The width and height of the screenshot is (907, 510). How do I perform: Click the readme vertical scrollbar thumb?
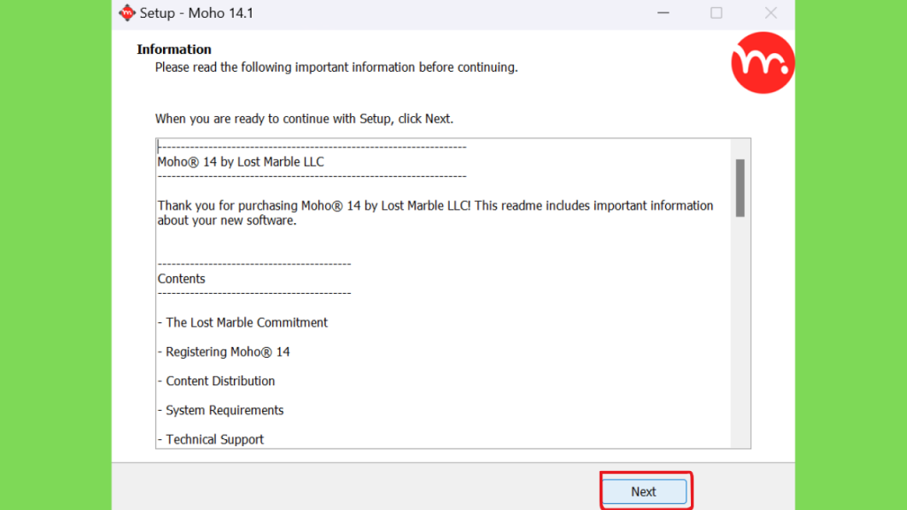point(740,188)
